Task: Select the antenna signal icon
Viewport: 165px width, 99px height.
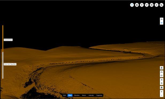Action: pyautogui.click(x=147, y=5)
